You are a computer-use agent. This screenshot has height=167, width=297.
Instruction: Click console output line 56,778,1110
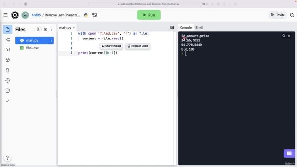(192, 45)
